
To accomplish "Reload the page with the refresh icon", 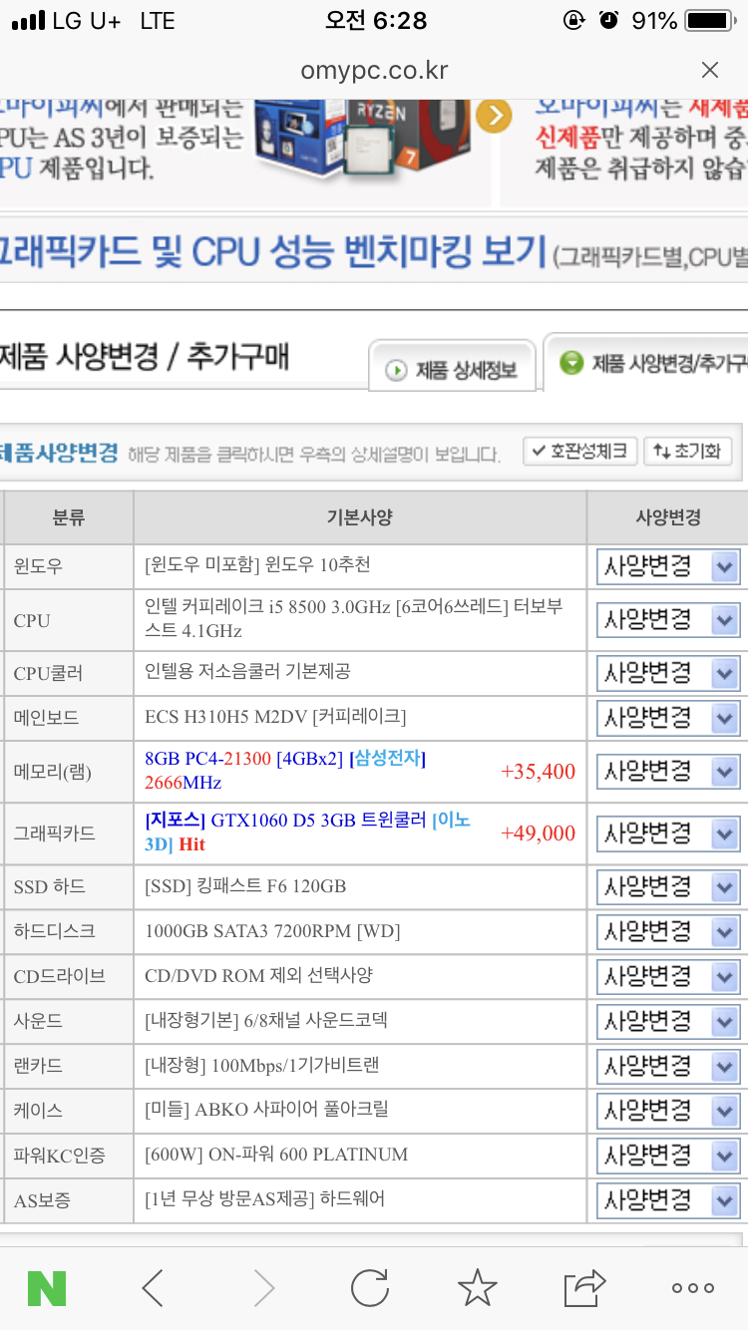I will 370,1288.
